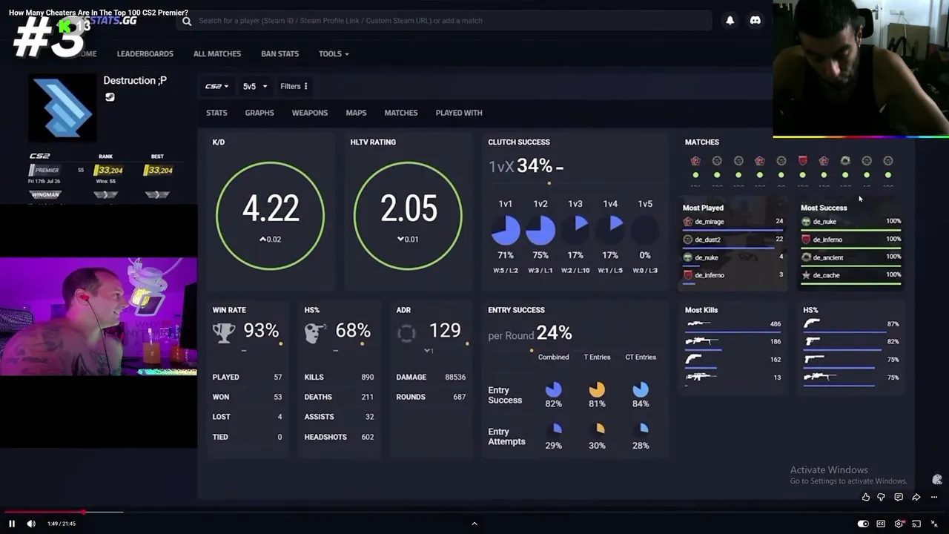Switch to the Stats tab
949x534 pixels.
216,113
